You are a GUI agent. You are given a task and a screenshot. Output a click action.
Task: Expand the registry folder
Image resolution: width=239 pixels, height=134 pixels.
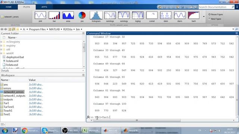click(1, 45)
